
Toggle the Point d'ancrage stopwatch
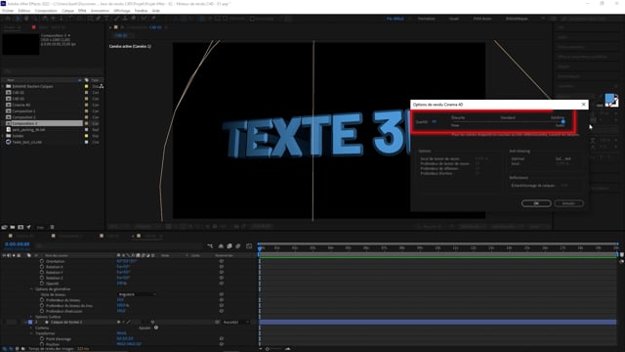pos(42,339)
